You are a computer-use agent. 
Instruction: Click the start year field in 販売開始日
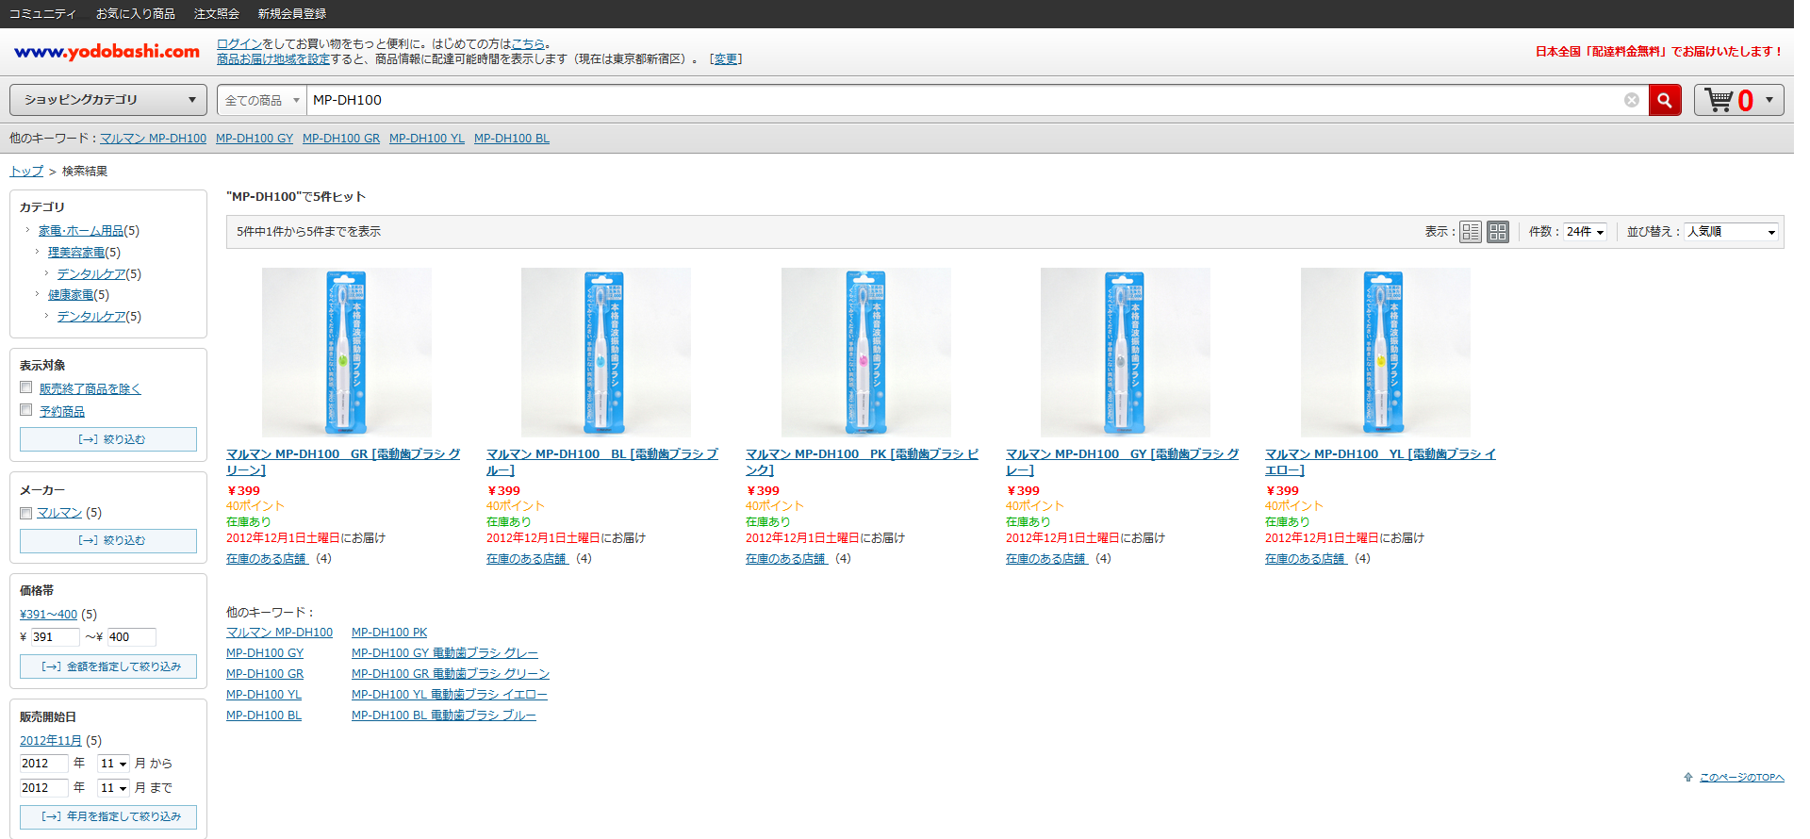(44, 764)
